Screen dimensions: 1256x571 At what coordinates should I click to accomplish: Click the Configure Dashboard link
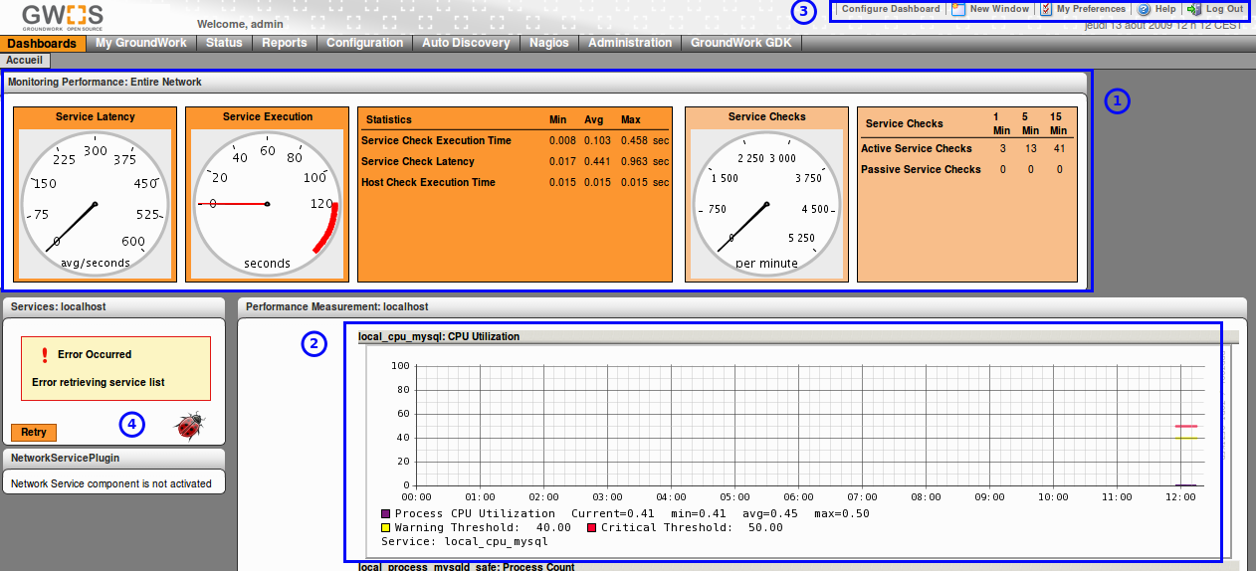891,9
